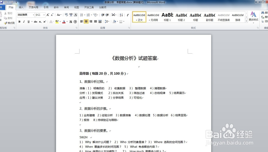
Task: Open the 插入 (Insert) tab
Action: click(x=21, y=7)
